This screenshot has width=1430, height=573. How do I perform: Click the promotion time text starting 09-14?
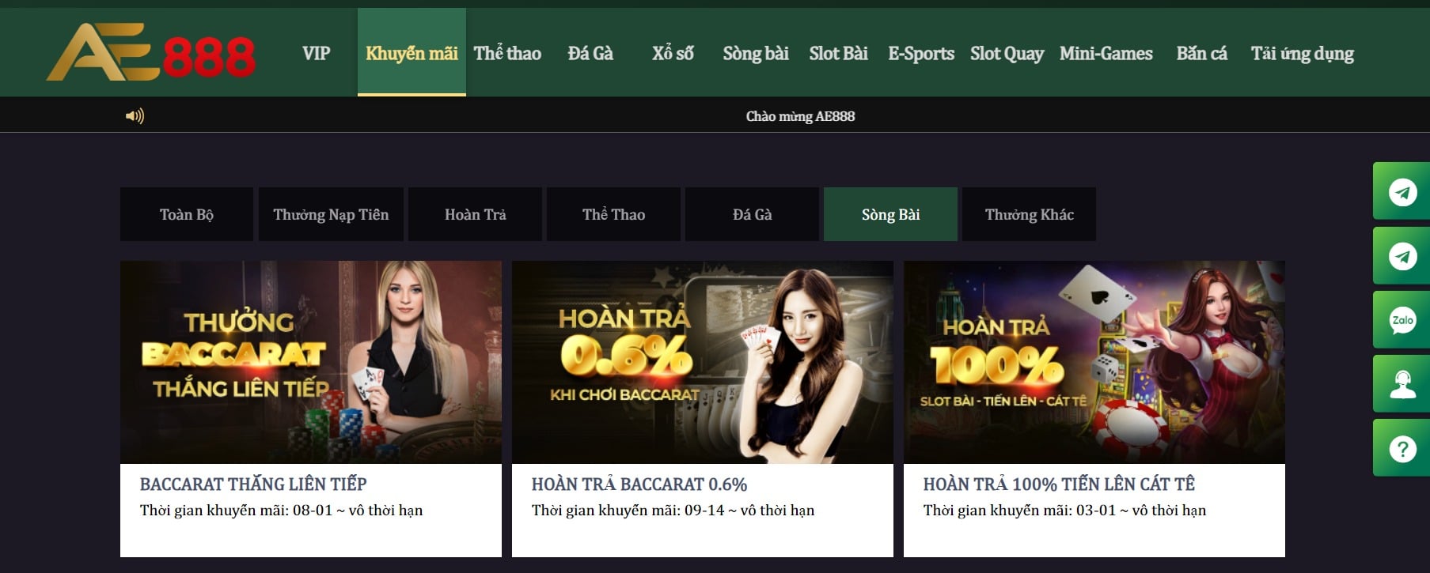click(x=673, y=511)
